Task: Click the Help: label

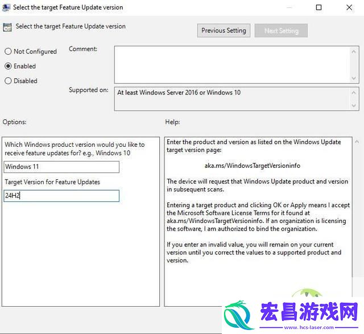Action: click(x=172, y=122)
